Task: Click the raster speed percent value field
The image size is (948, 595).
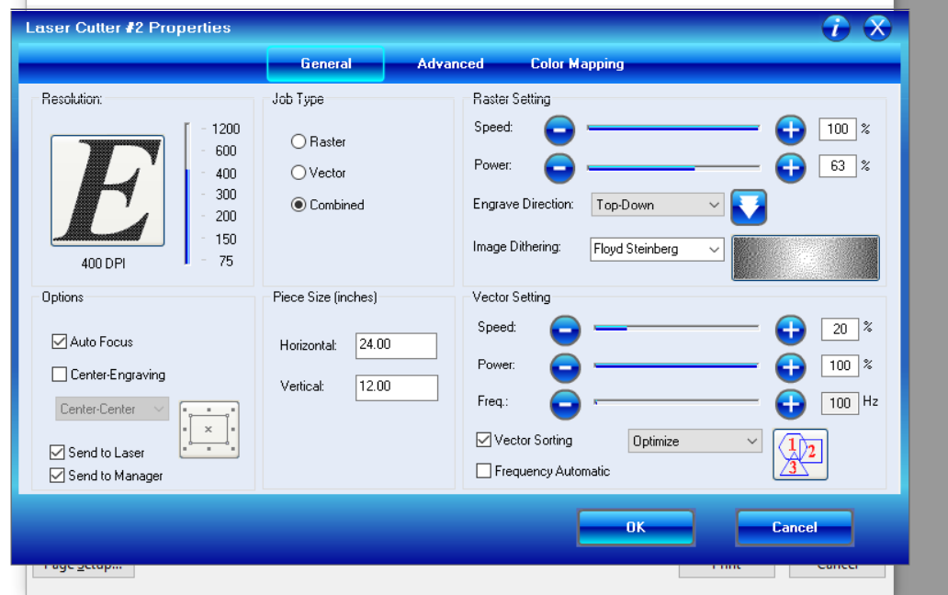Action: [838, 129]
